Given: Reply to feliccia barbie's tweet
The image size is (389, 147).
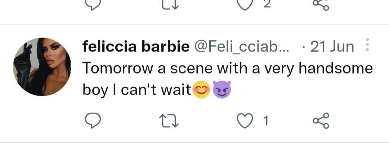Looking at the screenshot, I should [x=93, y=121].
